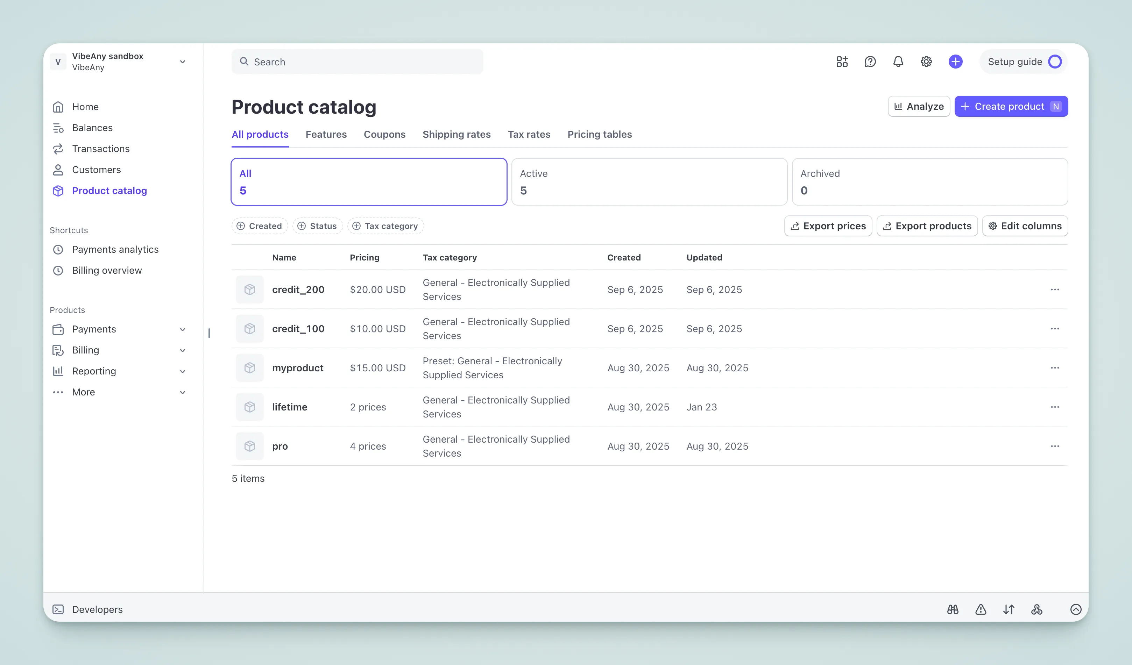
Task: Click the Export prices button
Action: [x=828, y=226]
